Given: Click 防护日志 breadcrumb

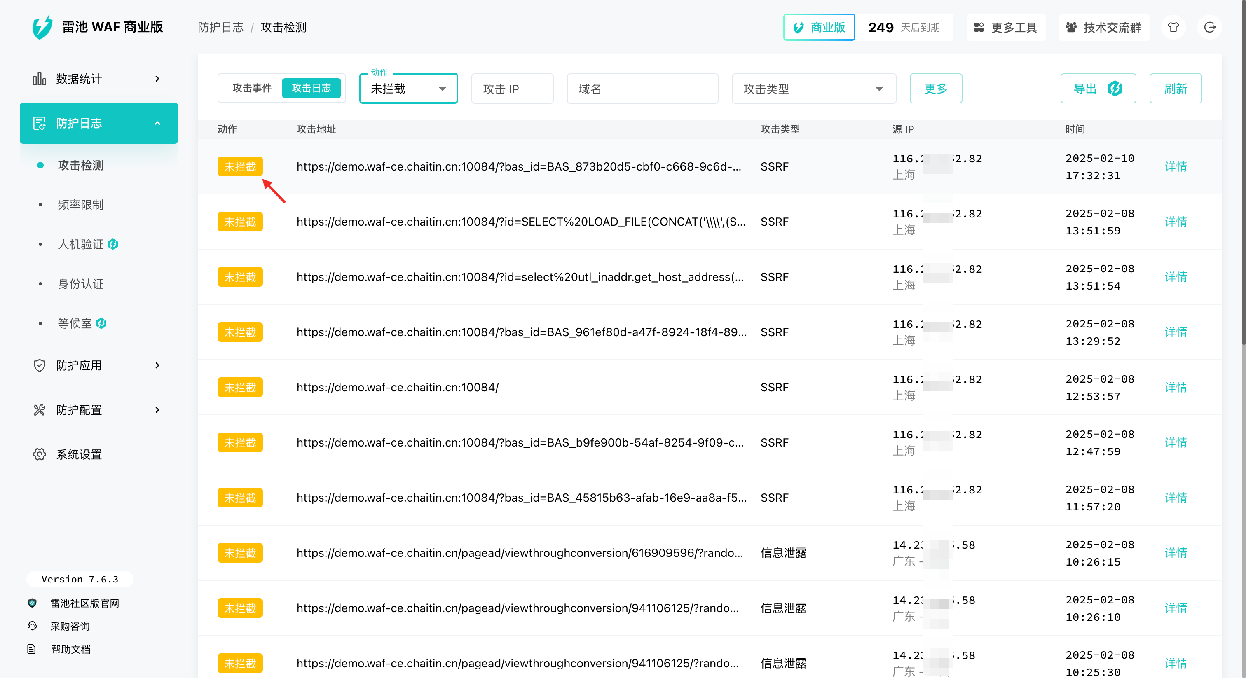Looking at the screenshot, I should (x=220, y=27).
